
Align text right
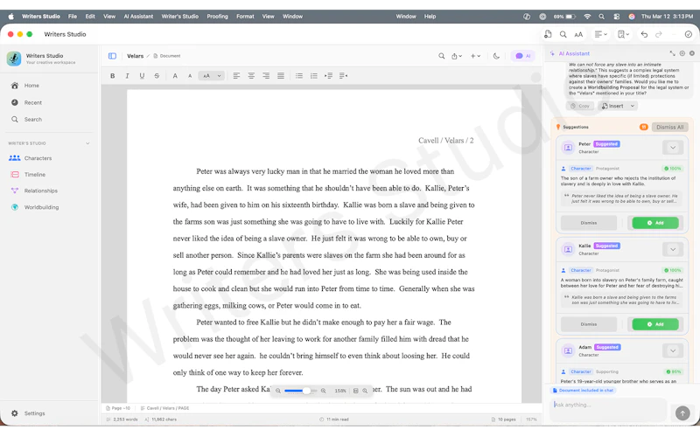point(266,76)
